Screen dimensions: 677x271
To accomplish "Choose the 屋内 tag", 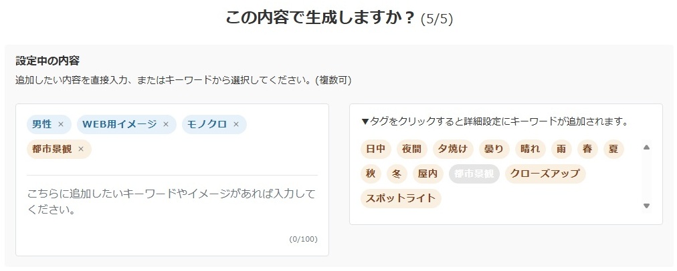I will (x=427, y=174).
